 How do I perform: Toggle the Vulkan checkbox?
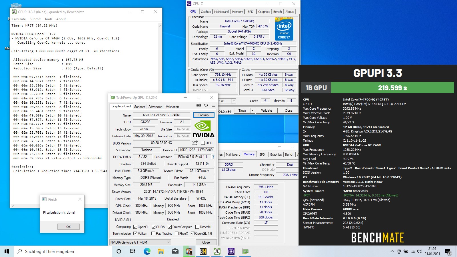(135, 233)
